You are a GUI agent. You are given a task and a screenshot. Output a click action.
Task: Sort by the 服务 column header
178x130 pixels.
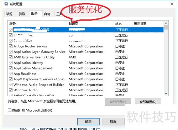(x=37, y=24)
